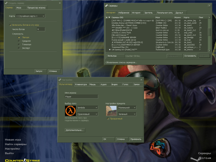Select Эксперт difficulty radio button
Image resolution: width=216 pixels, height=162 pixels.
(x=19, y=48)
